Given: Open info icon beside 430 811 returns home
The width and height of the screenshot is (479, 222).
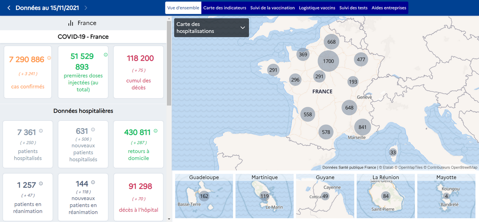Looking at the screenshot, I should [155, 130].
